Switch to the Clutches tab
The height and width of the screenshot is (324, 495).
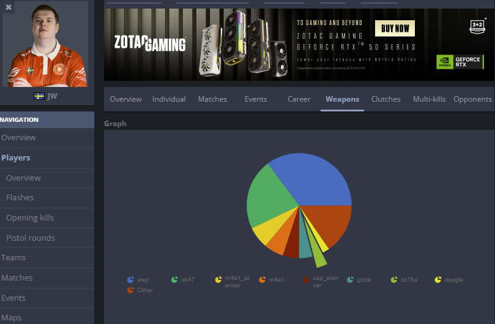385,99
